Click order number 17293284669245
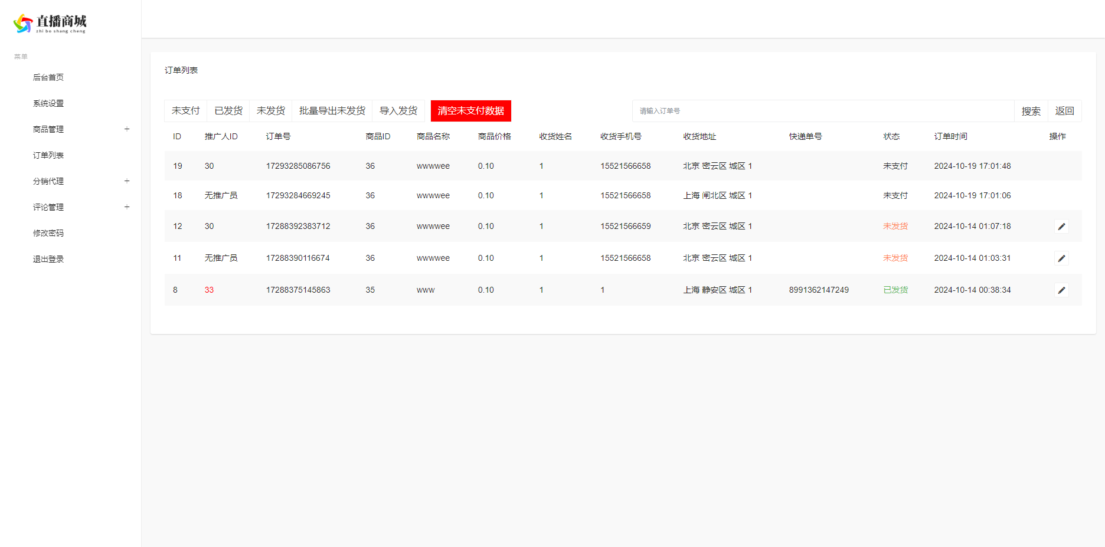Viewport: 1105px width, 547px height. point(298,195)
